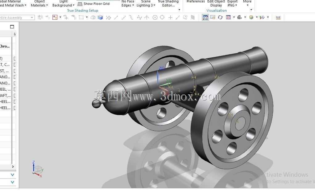This screenshot has width=315, height=193.
Task: Open dropdown arrow beside rectangle selection icon
Action: pos(87,18)
